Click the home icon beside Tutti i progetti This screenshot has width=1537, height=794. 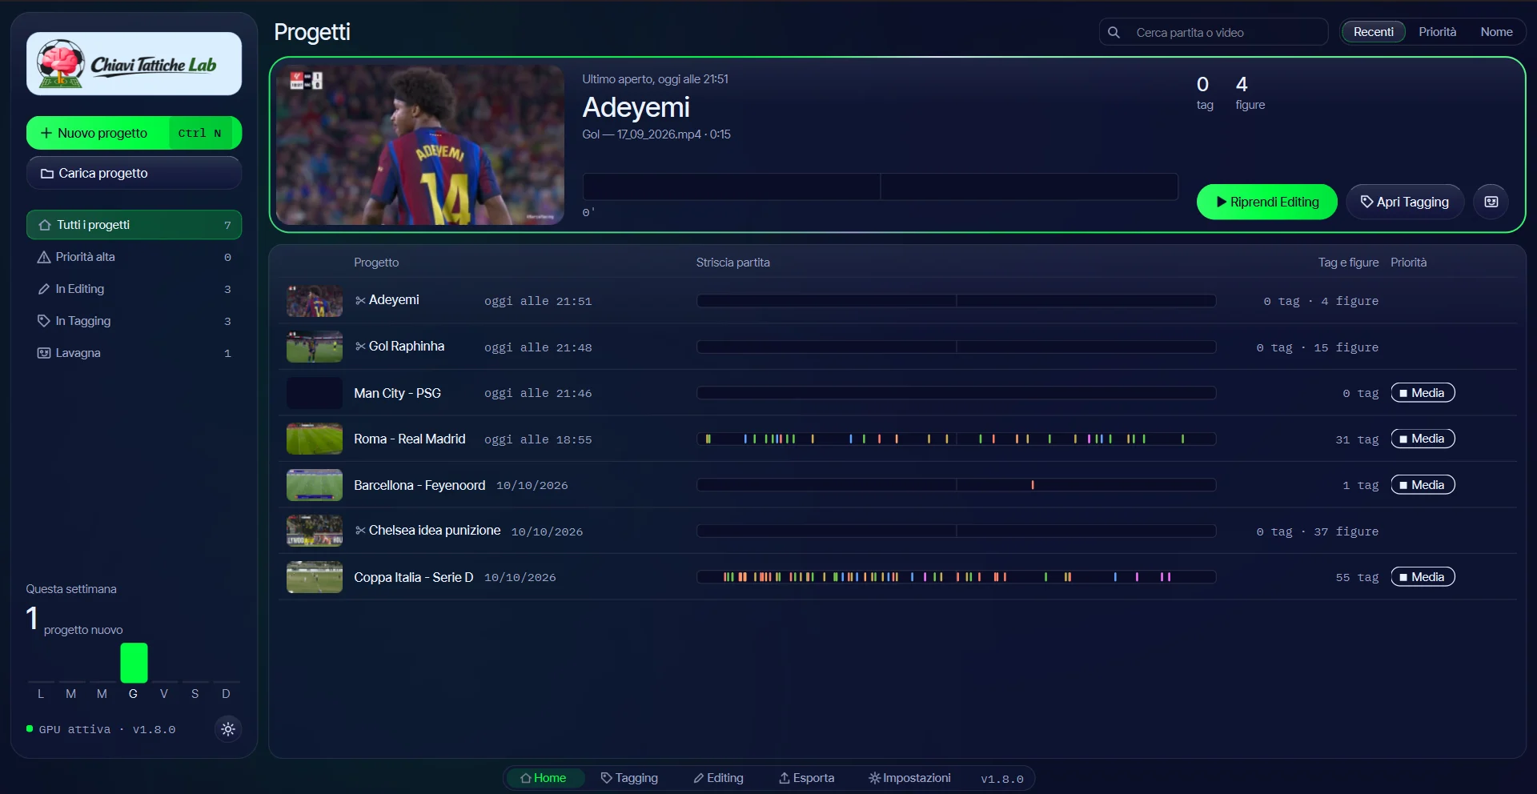coord(45,225)
